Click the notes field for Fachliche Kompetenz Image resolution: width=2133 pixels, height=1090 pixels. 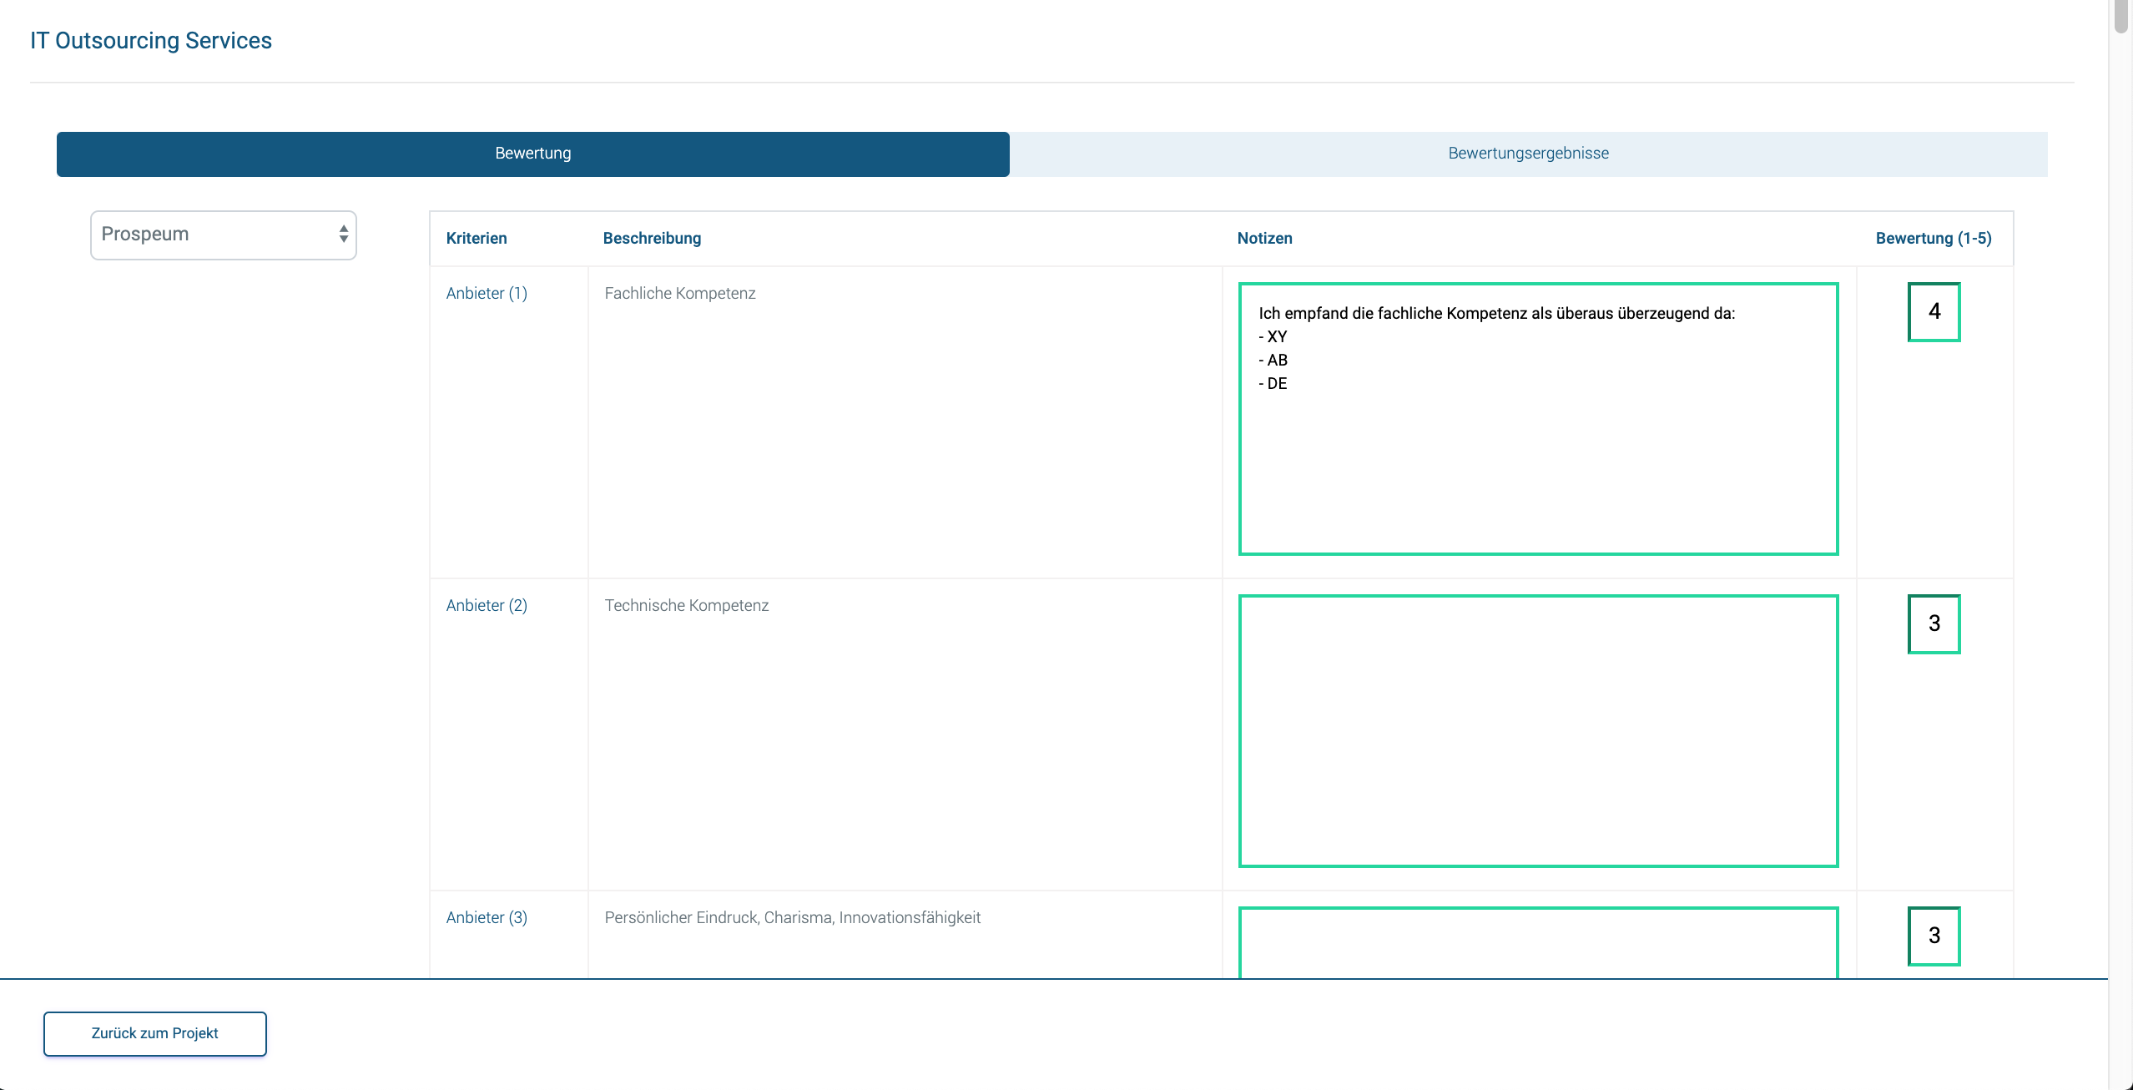tap(1538, 451)
